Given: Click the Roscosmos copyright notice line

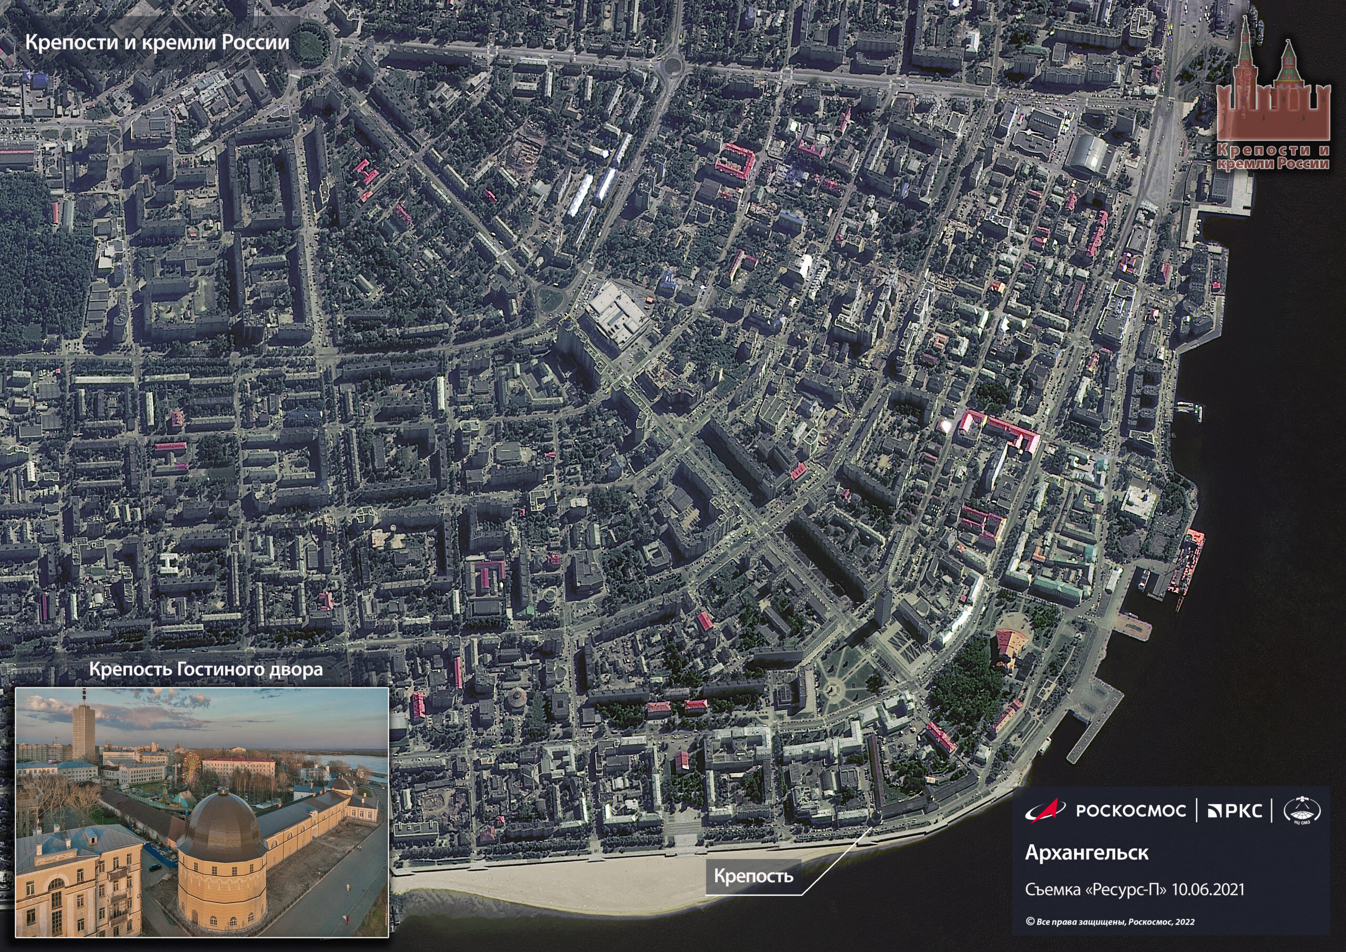Looking at the screenshot, I should point(1110,921).
